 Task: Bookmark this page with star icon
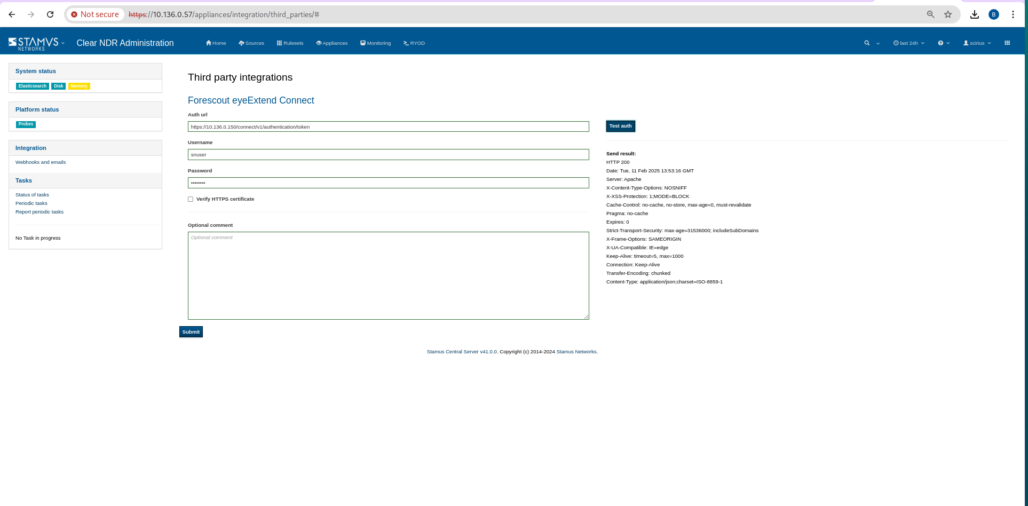coord(948,14)
